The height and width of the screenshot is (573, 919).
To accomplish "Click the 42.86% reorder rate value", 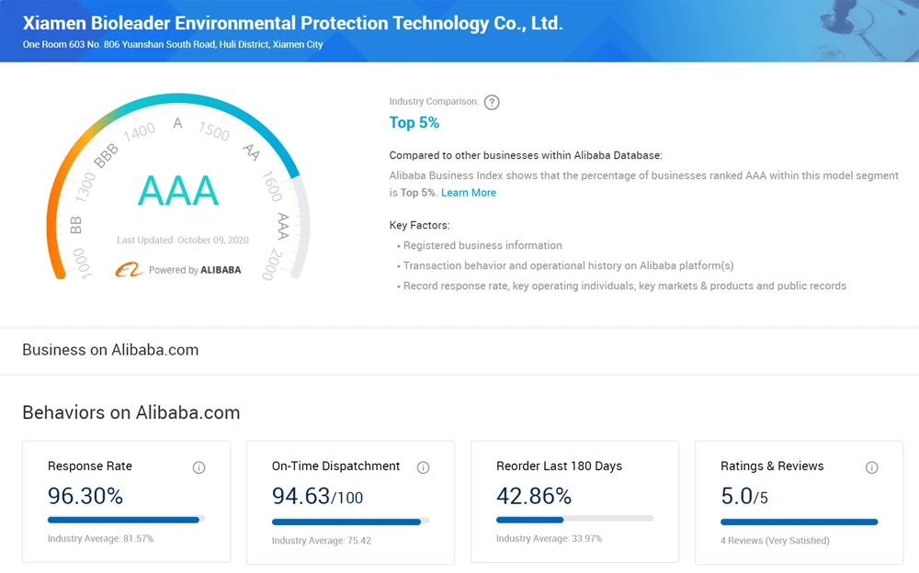I will pyautogui.click(x=534, y=496).
